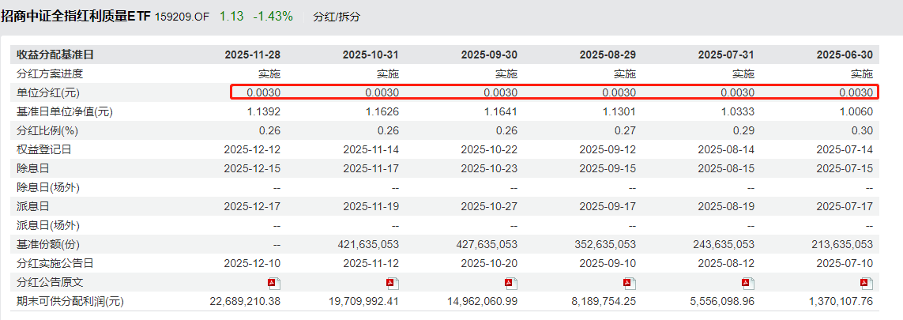
Task: Select the announcement date 2025-07-10
Action: click(x=845, y=263)
